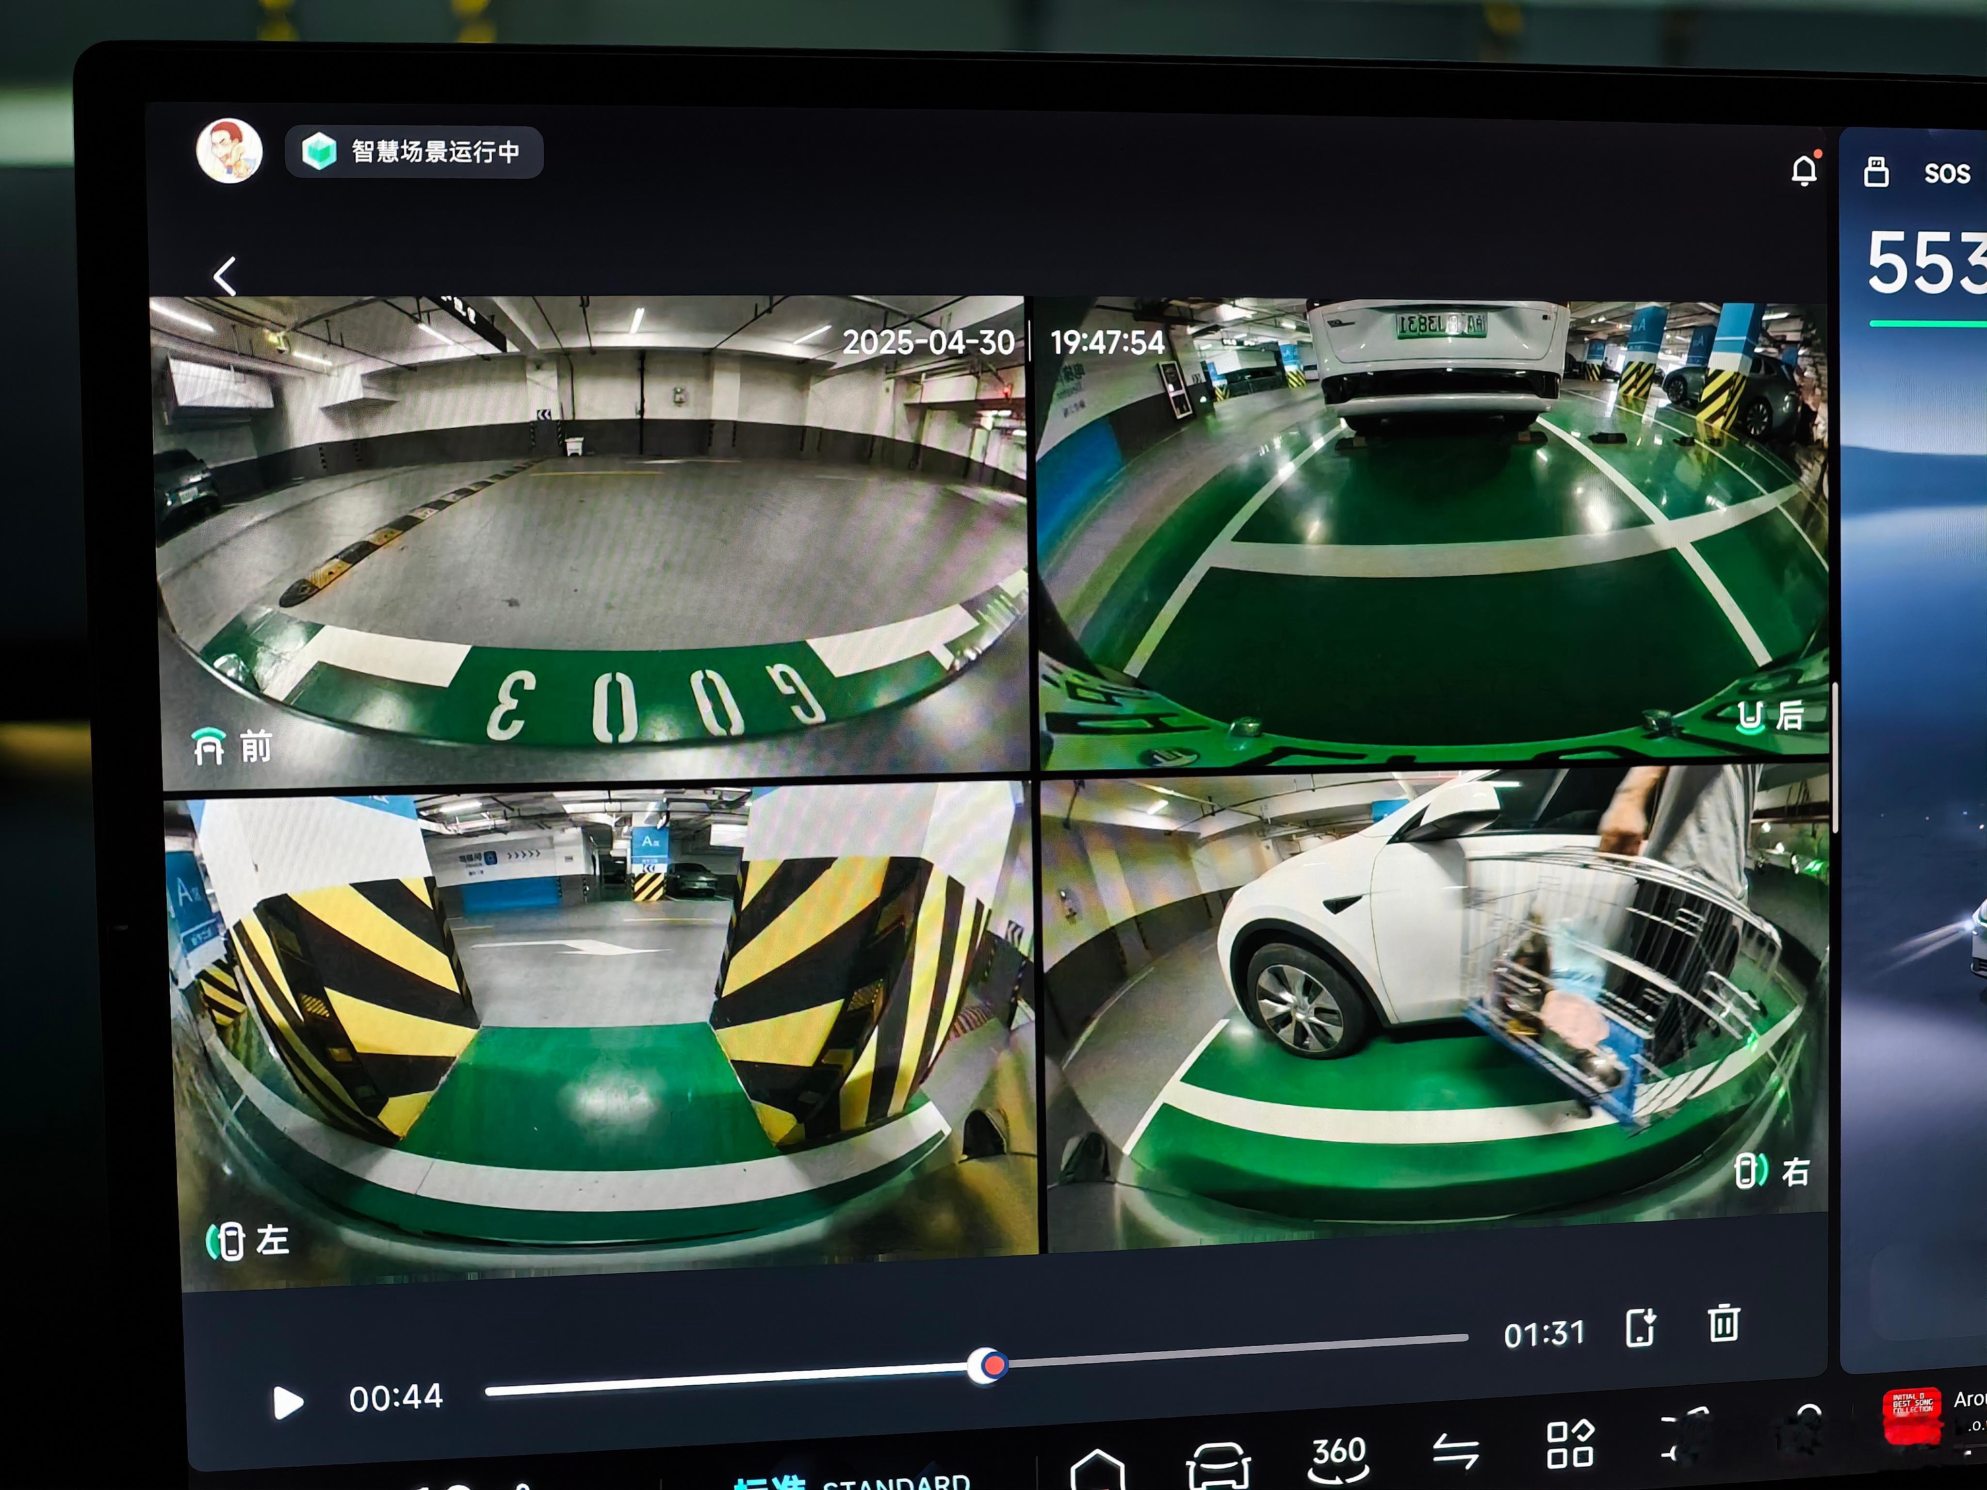Delete the recording with trash icon

pyautogui.click(x=1723, y=1324)
